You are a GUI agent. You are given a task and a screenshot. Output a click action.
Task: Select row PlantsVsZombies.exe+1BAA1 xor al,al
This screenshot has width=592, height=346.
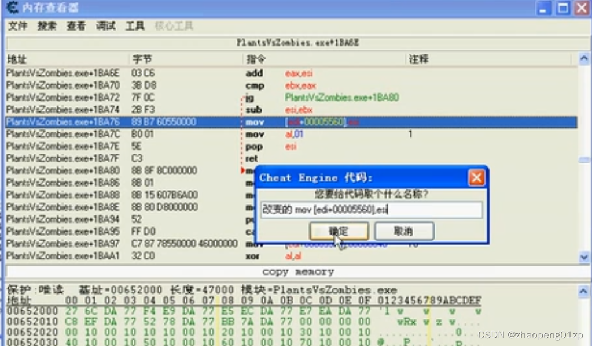tap(292, 256)
